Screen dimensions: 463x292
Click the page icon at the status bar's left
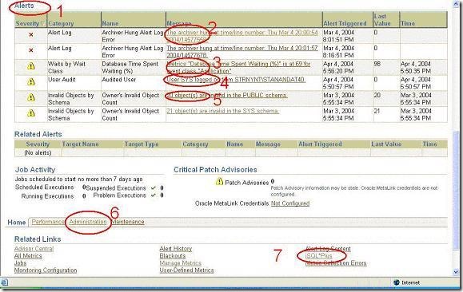coord(5,282)
